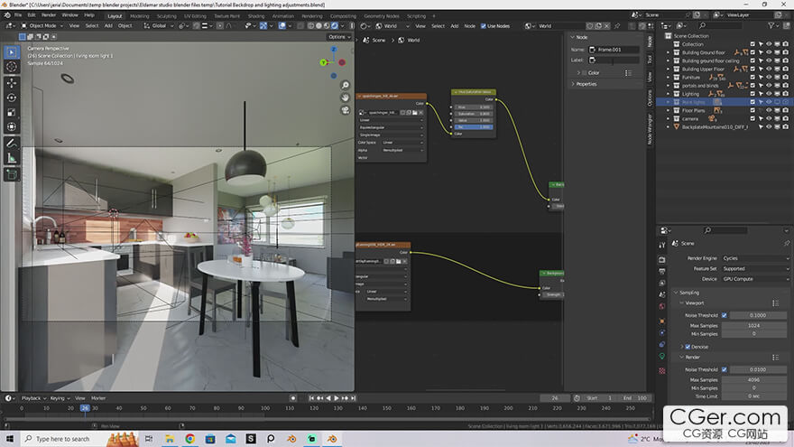Select the Transform tool
Viewport: 794px width, 447px height.
12,126
